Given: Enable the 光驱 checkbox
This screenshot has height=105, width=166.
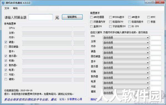Looking at the screenshot, I should 6,74.
